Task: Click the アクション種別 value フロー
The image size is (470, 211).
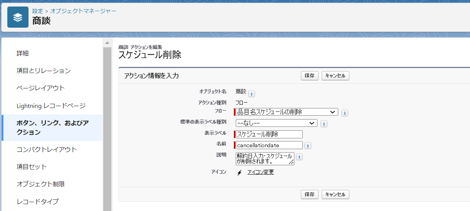Action: pos(242,103)
